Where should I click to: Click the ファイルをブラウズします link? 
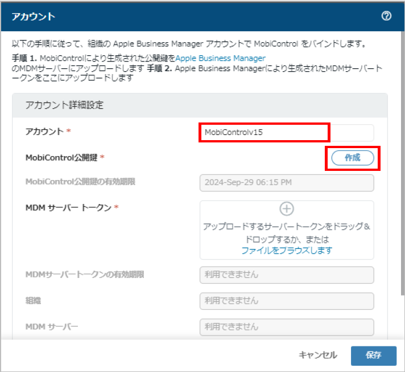(x=287, y=251)
